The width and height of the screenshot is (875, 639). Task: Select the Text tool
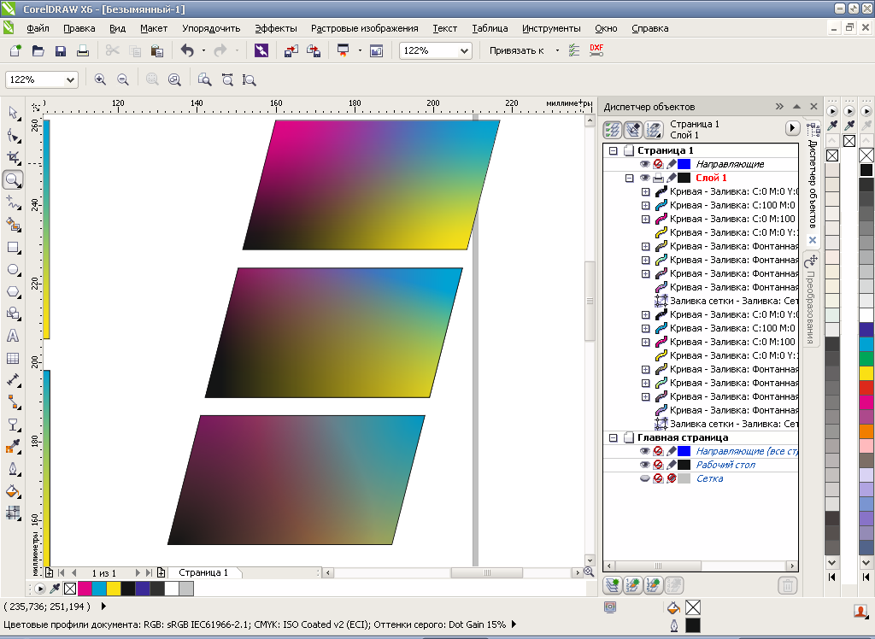(13, 336)
